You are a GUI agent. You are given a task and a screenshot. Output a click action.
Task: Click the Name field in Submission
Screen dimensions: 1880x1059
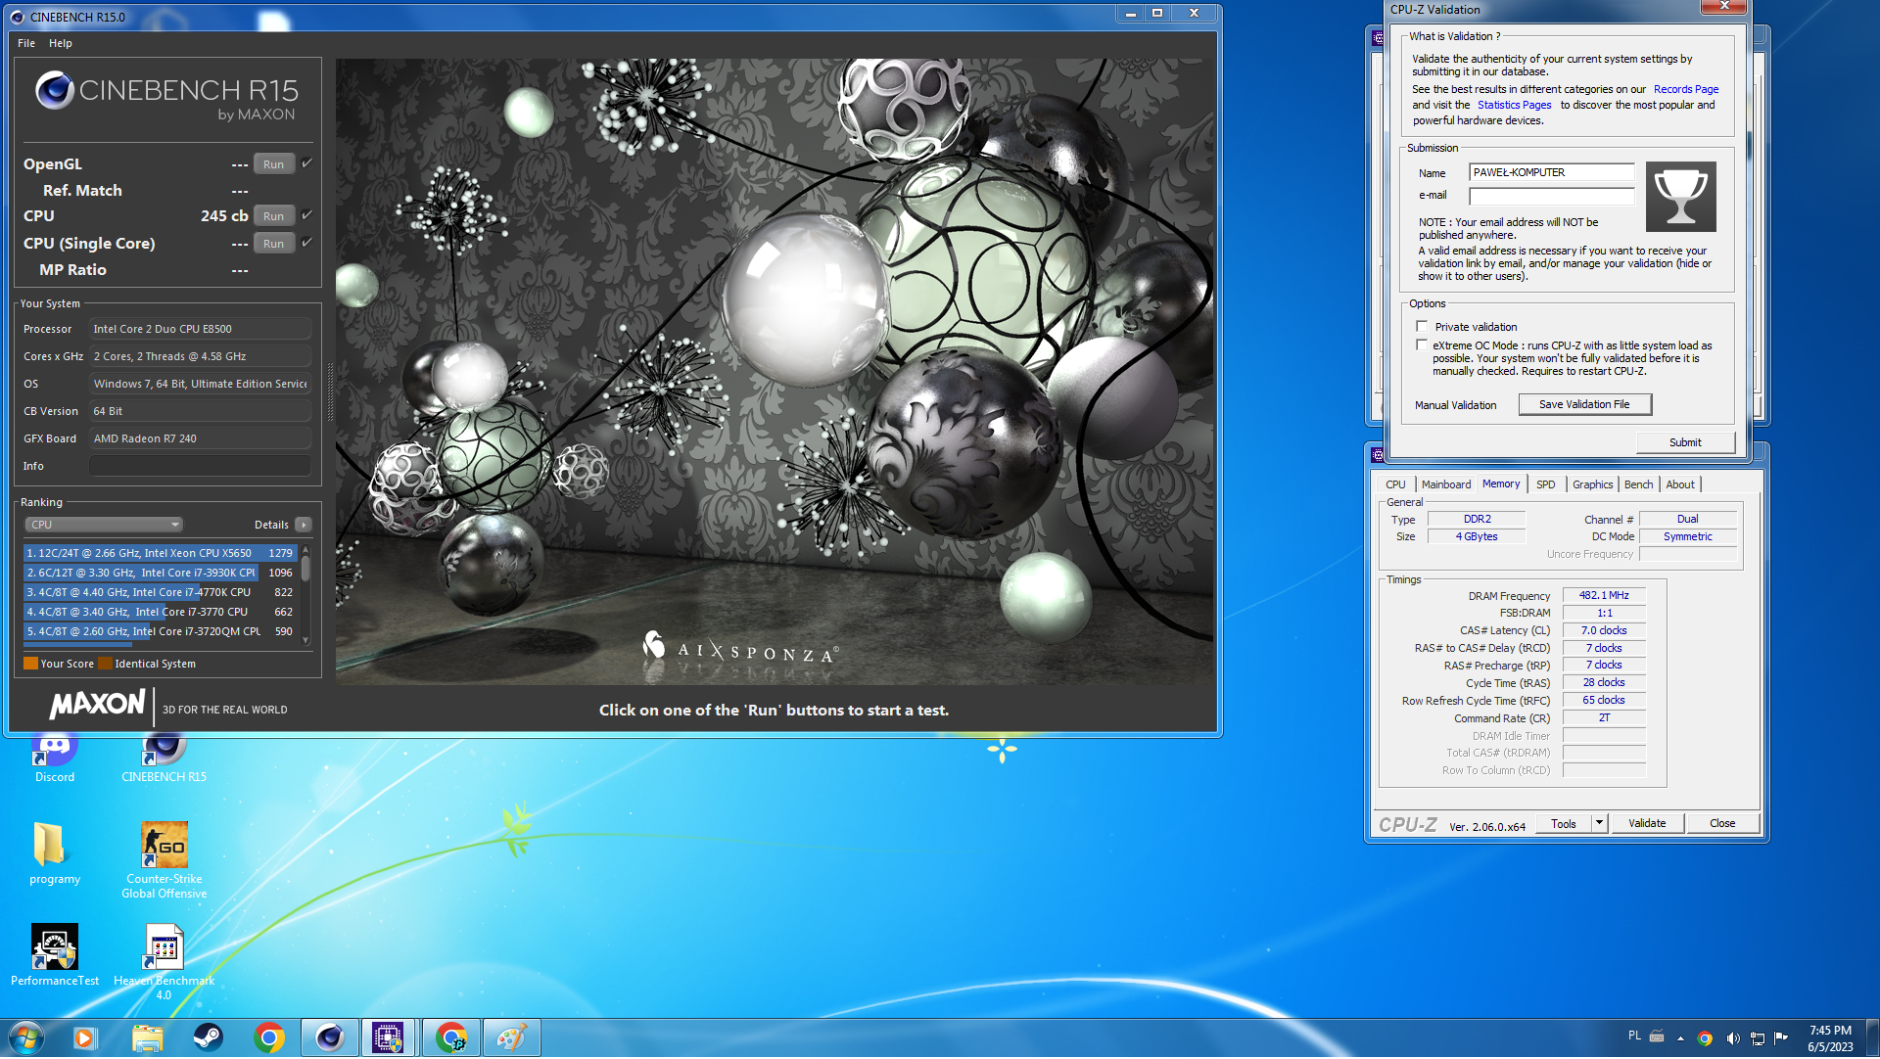point(1551,173)
